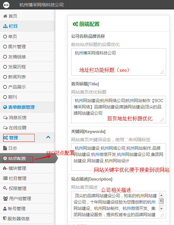This screenshot has width=174, height=225.
Task: Click the shield icon for 服务器信息
Action: pos(5,219)
